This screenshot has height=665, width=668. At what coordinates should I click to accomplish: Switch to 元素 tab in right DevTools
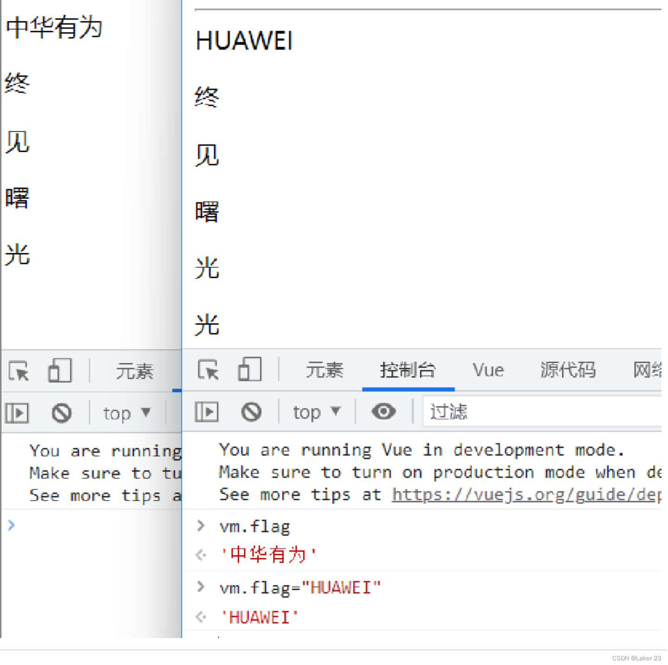coord(324,370)
